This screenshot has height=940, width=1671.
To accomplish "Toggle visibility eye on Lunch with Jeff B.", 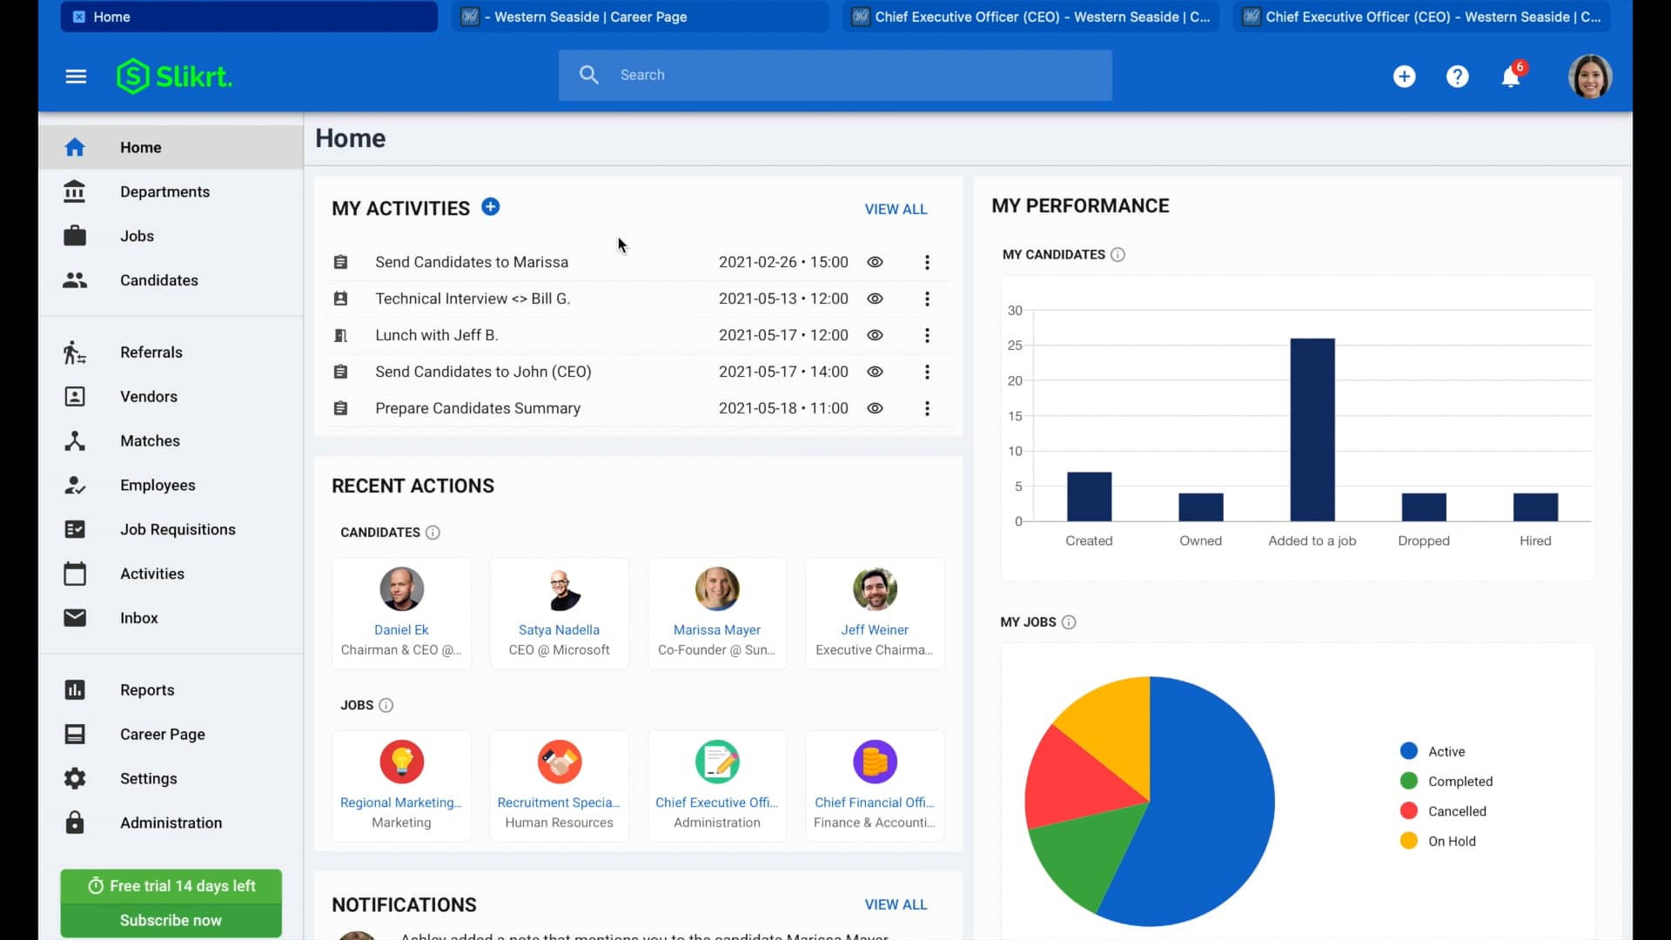I will coord(875,335).
